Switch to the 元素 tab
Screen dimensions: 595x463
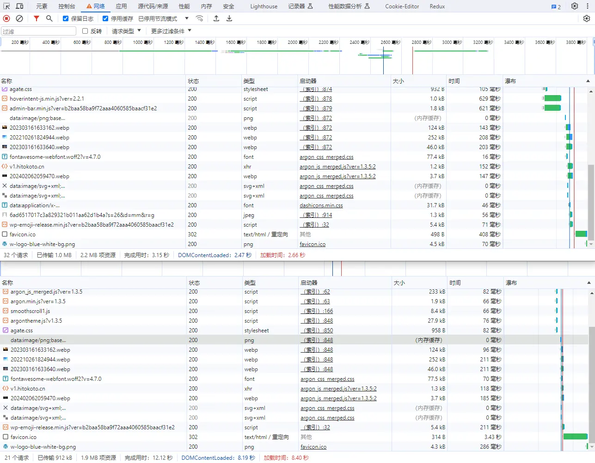pyautogui.click(x=42, y=6)
